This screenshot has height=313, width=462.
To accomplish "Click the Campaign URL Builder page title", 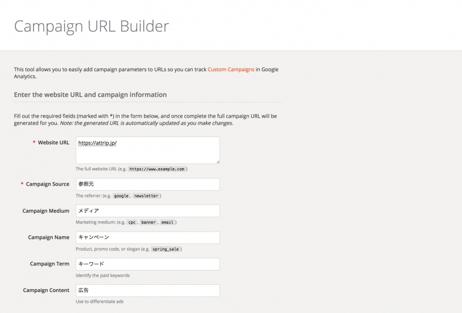I will pyautogui.click(x=91, y=26).
